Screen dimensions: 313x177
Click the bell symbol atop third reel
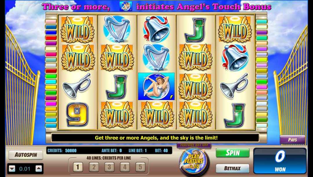156,29
